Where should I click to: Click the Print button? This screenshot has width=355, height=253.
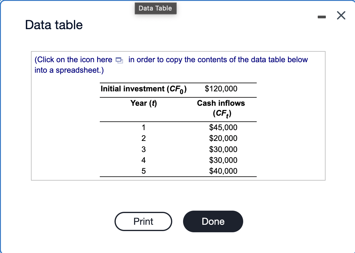[x=143, y=221]
